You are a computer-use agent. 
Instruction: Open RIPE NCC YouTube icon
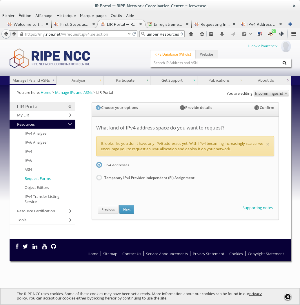point(44,246)
